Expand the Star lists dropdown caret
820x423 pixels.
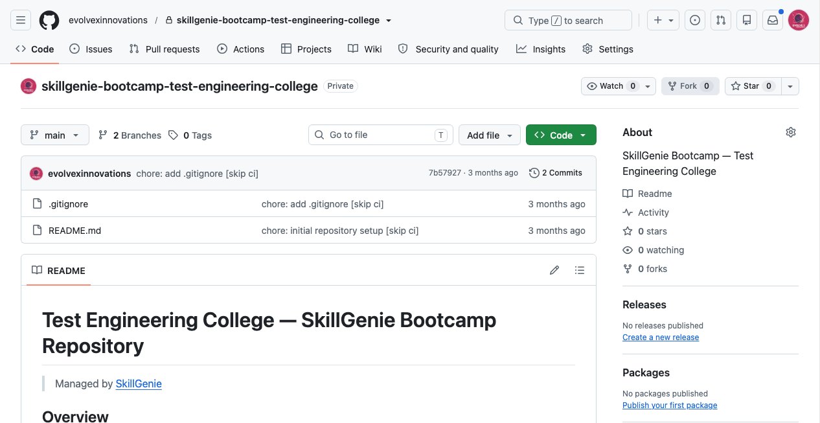[790, 86]
